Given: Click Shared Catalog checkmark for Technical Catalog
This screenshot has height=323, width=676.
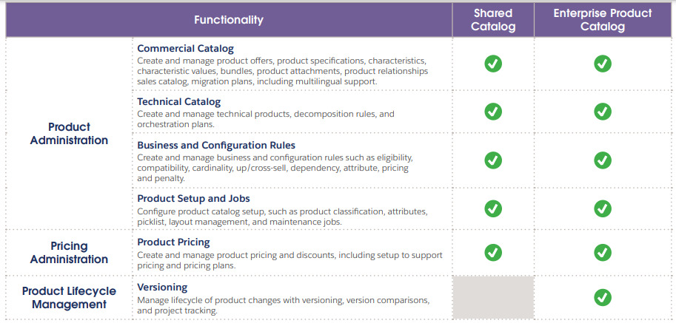Looking at the screenshot, I should [x=493, y=111].
